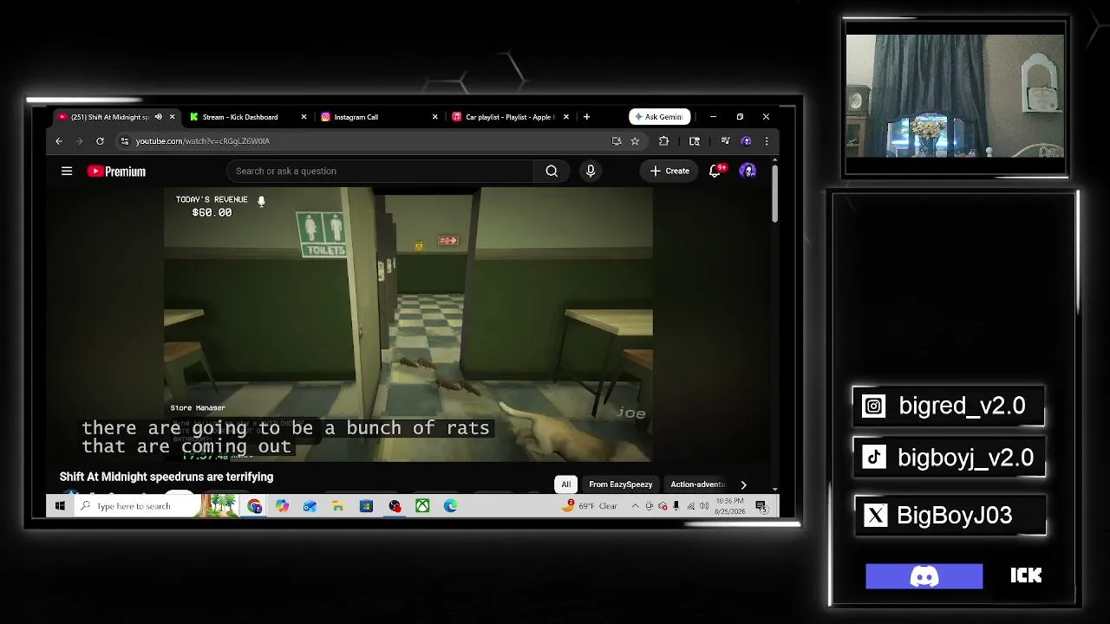Open the taskbar clock and calendar
The width and height of the screenshot is (1110, 624).
[730, 506]
